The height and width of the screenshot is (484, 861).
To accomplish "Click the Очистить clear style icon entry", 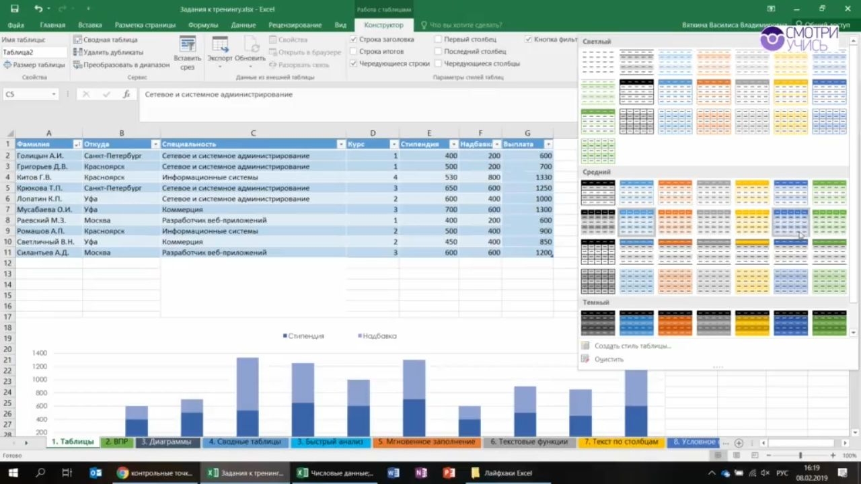I will [586, 359].
